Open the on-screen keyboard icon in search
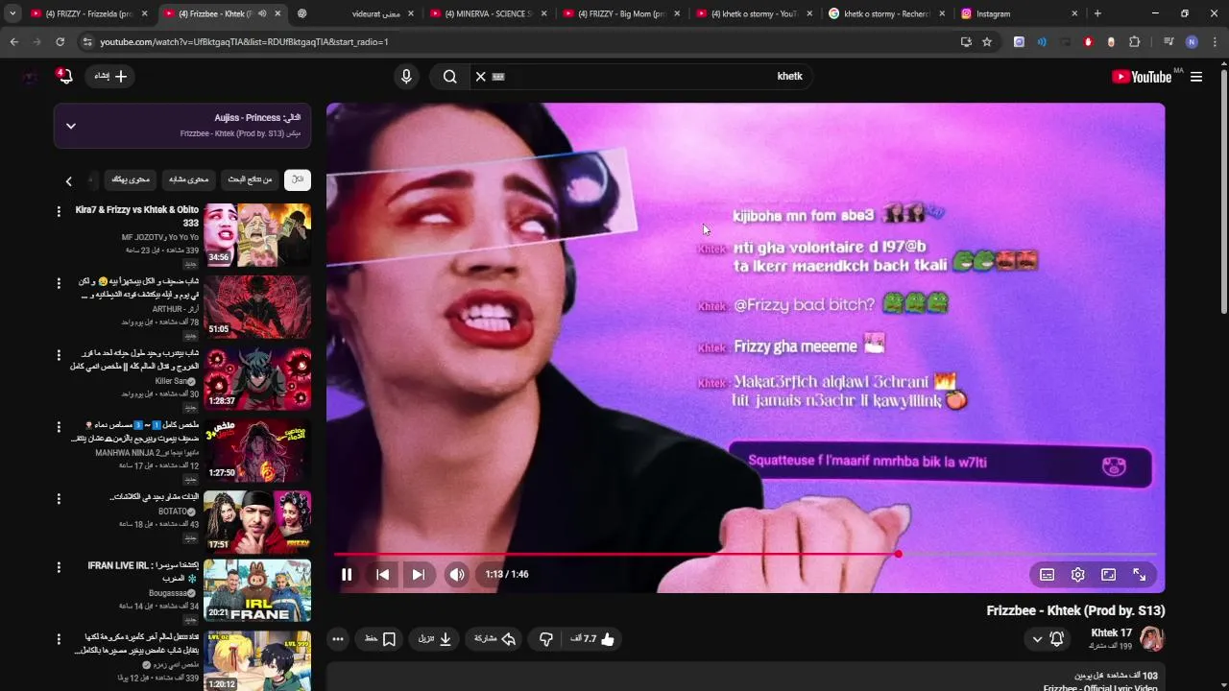1229x691 pixels. tap(498, 77)
